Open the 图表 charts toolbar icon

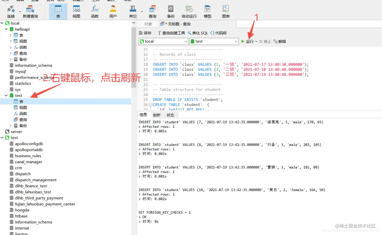click(226, 12)
